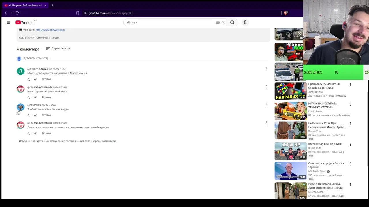
Task: Open @daria9339 channel from username
Action: click(34, 105)
